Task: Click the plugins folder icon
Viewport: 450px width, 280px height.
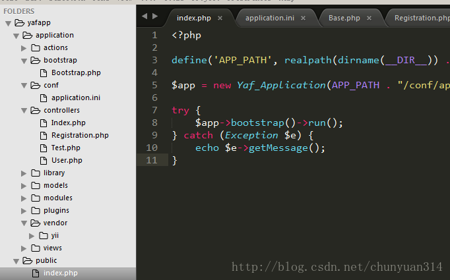Action: coord(36,210)
